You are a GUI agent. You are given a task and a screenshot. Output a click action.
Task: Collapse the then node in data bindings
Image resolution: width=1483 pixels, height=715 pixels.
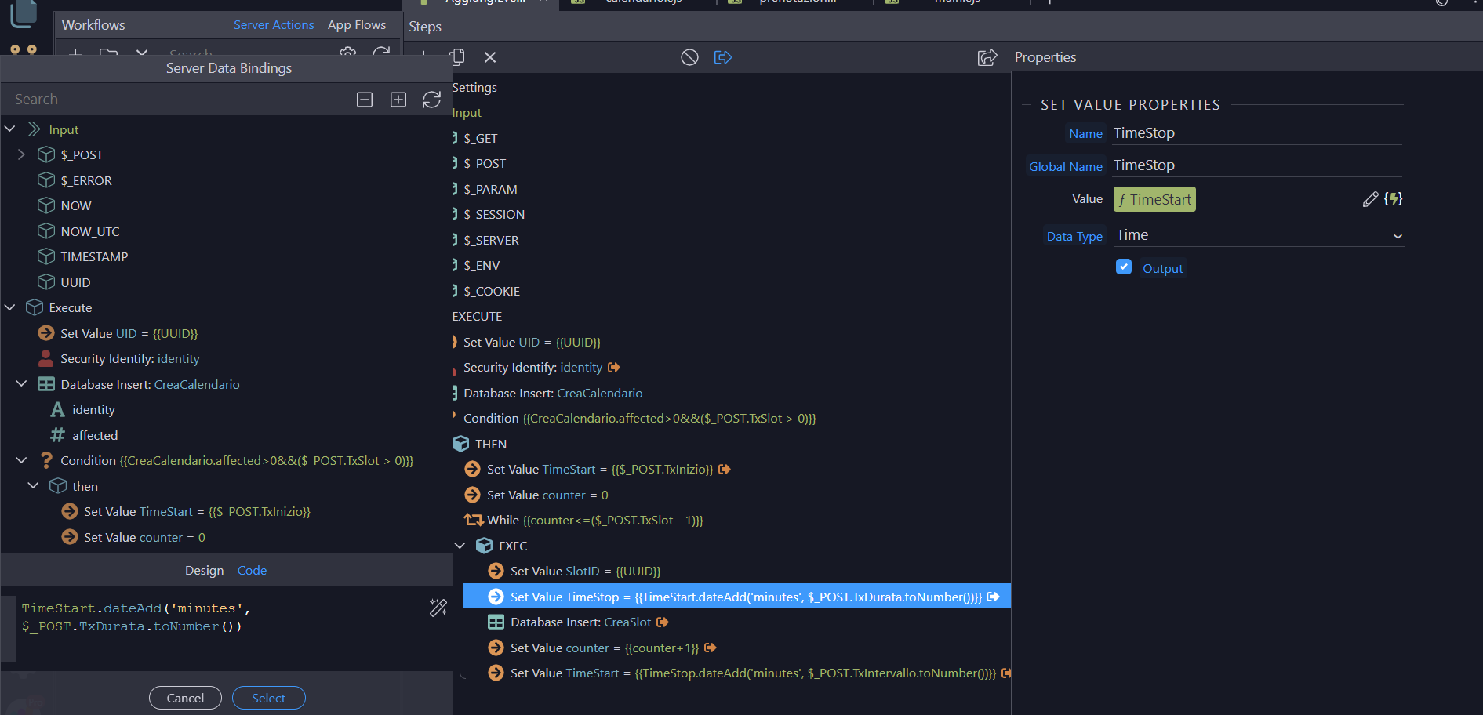click(x=33, y=486)
